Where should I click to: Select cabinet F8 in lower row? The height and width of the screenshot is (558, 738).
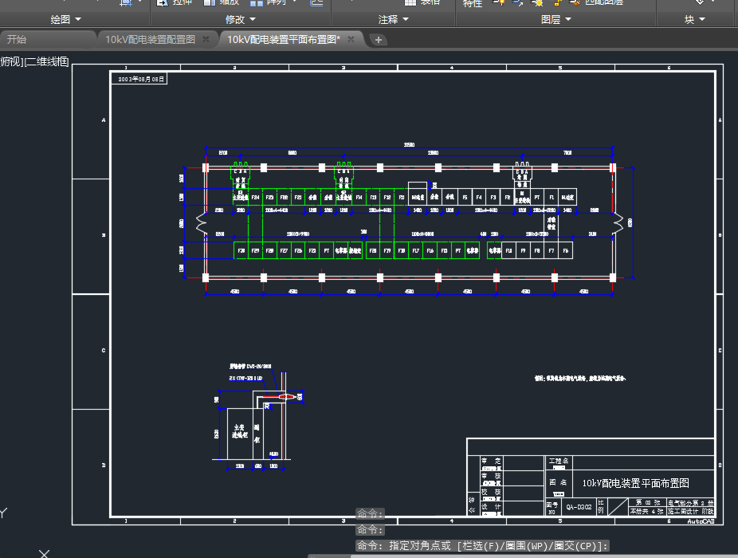[537, 250]
